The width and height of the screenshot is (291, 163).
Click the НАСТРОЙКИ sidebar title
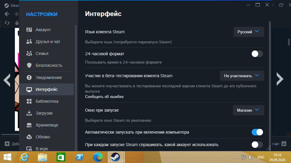coord(42,14)
